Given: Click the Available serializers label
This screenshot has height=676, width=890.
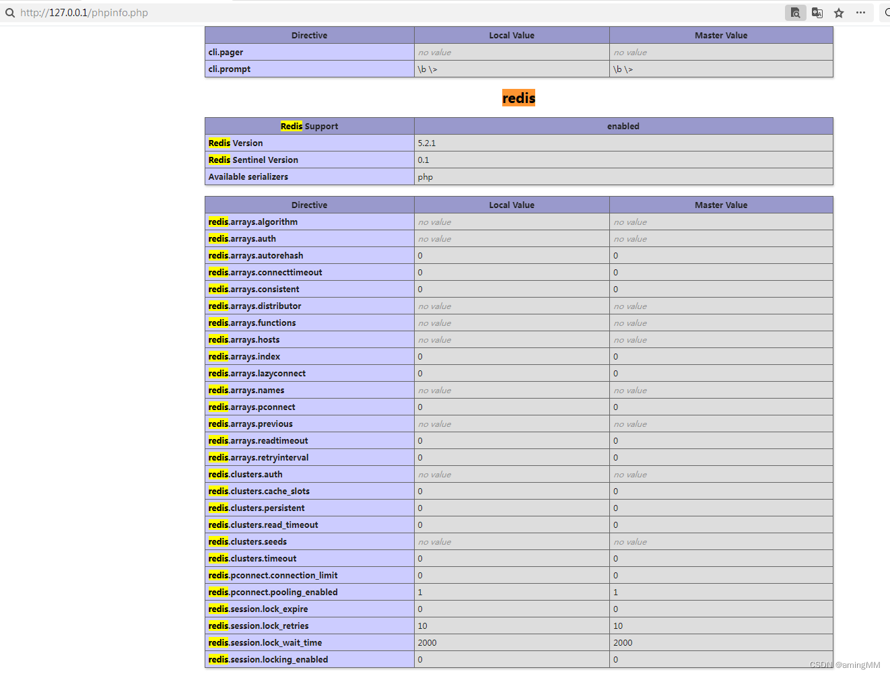Looking at the screenshot, I should 248,177.
